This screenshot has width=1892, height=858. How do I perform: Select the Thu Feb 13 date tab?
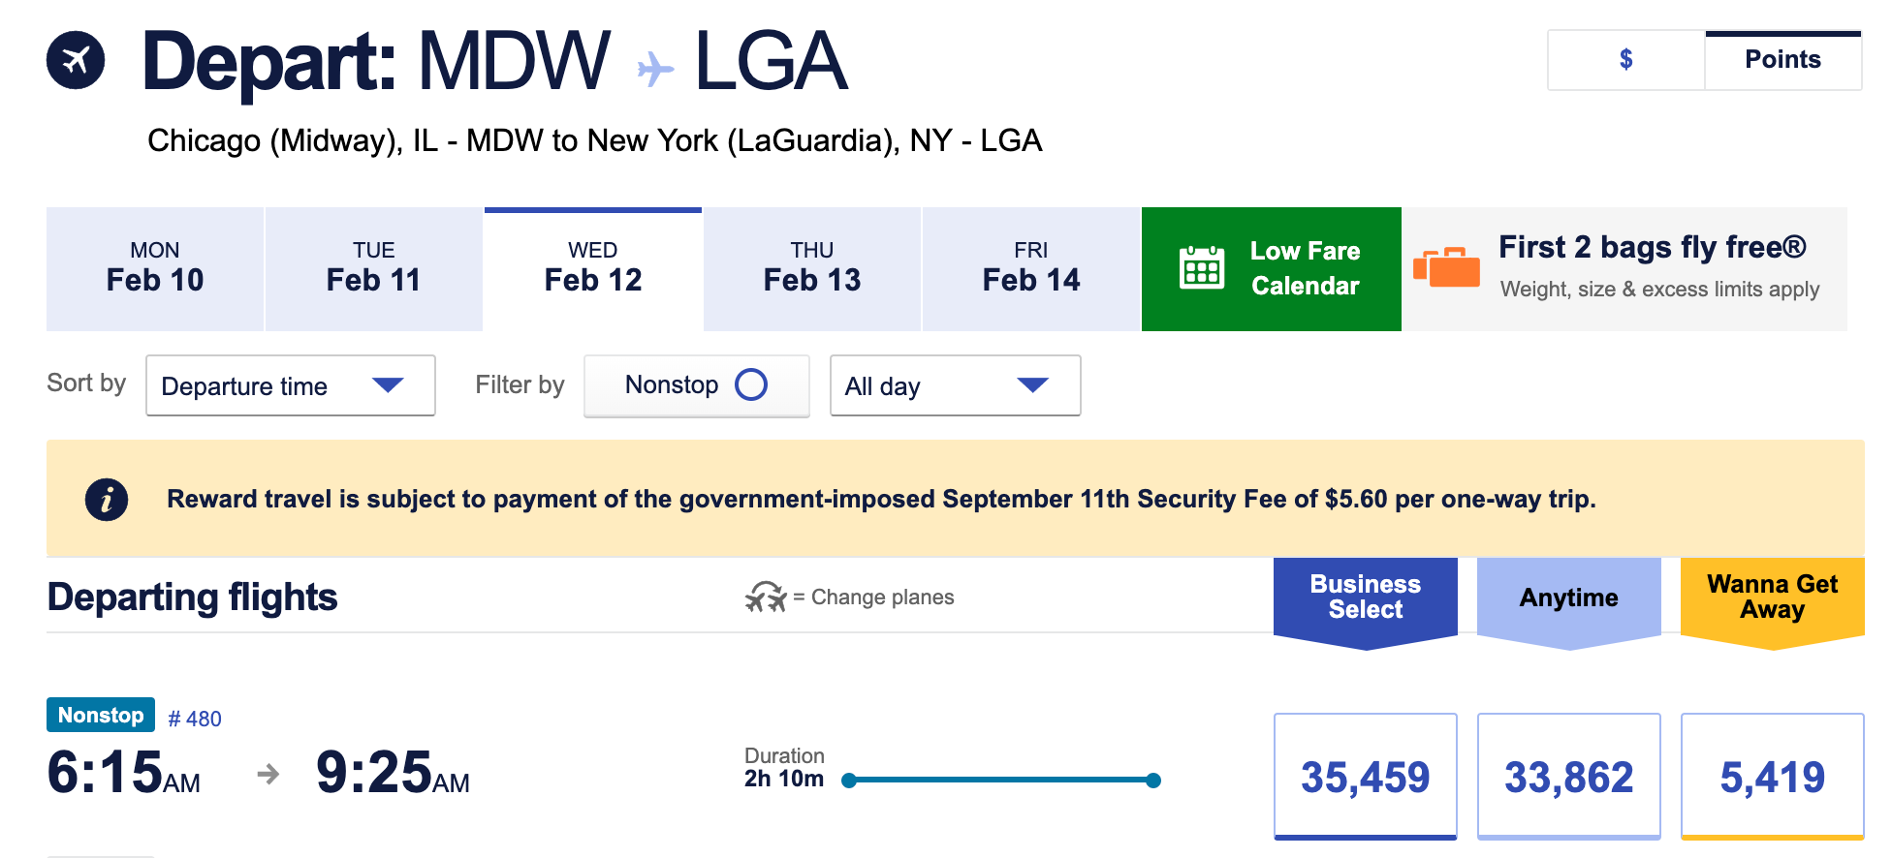[x=812, y=268]
